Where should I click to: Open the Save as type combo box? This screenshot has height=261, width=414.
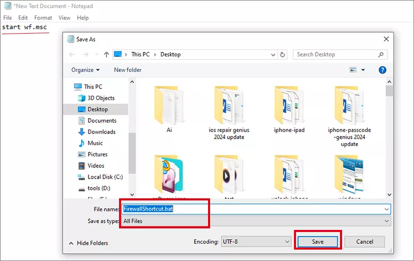[x=256, y=221]
